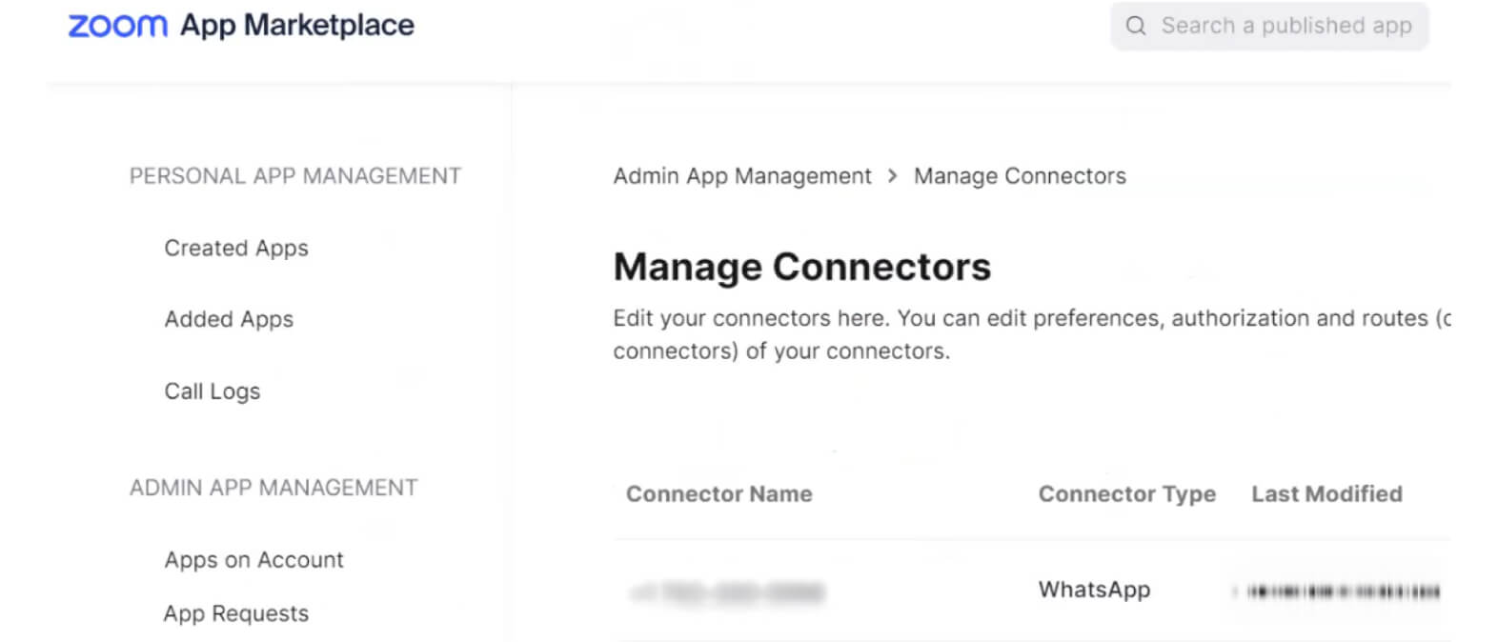1498x642 pixels.
Task: Click Personal App Management section header
Action: [294, 176]
